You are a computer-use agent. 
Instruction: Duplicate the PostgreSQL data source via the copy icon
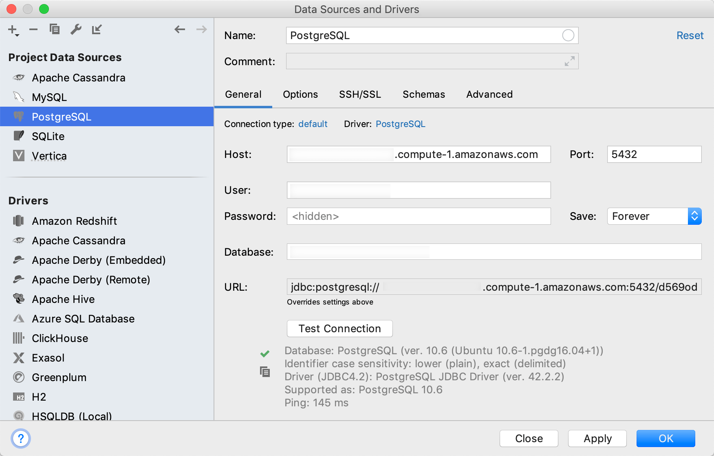[x=55, y=29]
